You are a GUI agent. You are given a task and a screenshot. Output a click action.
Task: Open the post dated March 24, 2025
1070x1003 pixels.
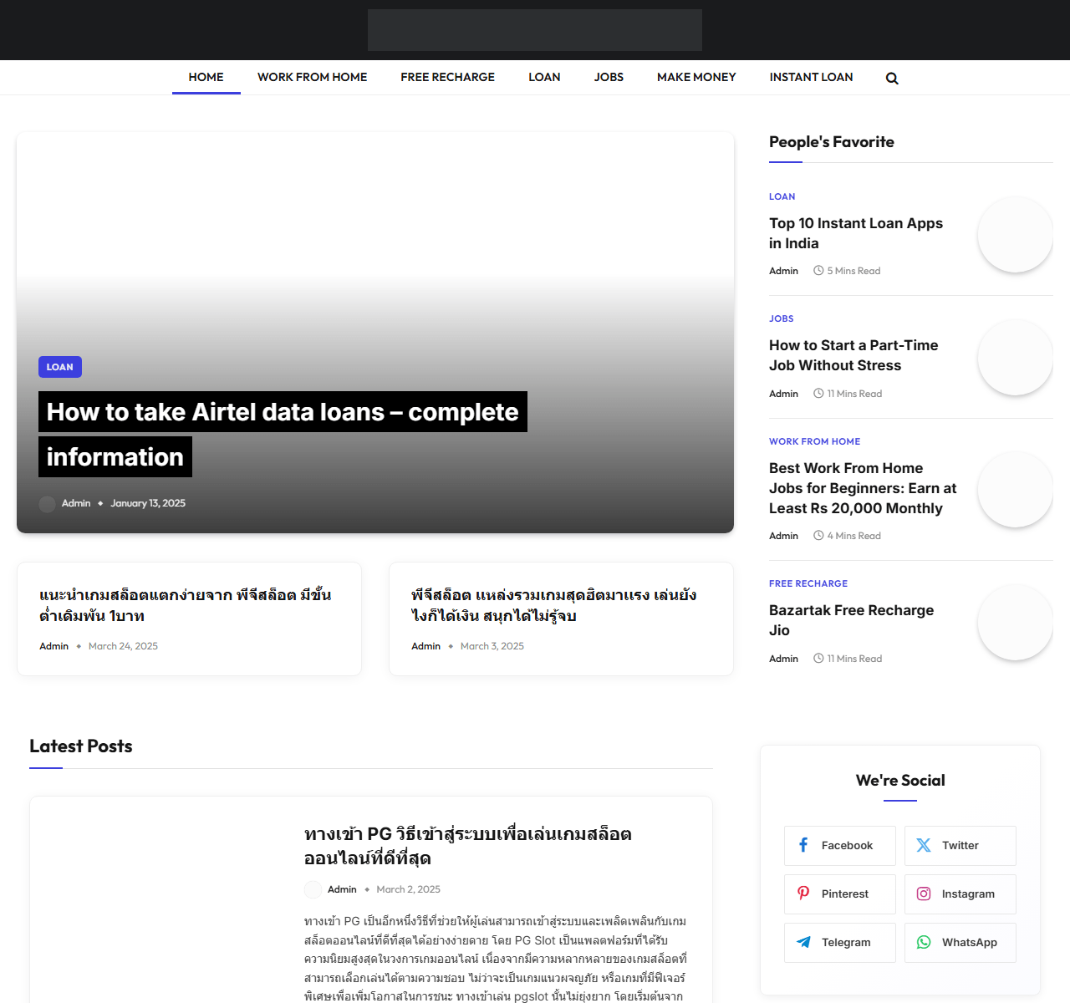(185, 605)
